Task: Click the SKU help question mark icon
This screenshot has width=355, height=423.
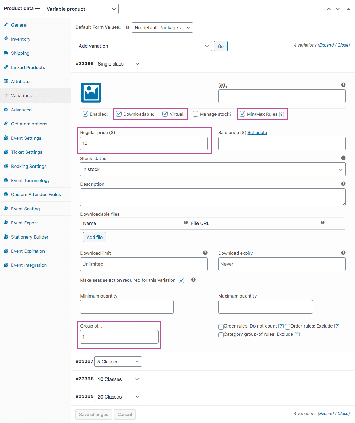Action: (x=343, y=85)
